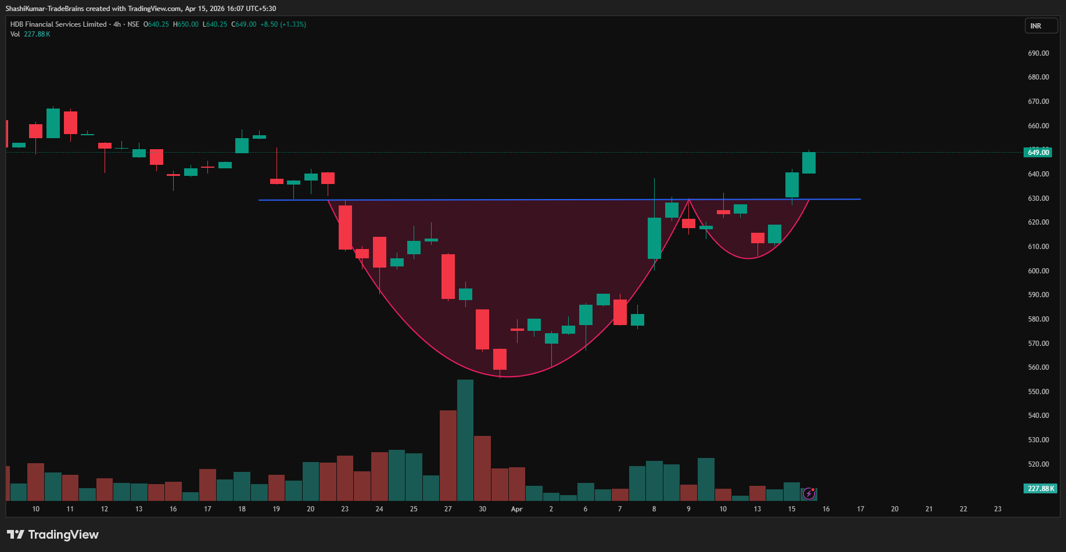Click the TradingView logo at bottom left
This screenshot has width=1066, height=552.
tap(53, 535)
